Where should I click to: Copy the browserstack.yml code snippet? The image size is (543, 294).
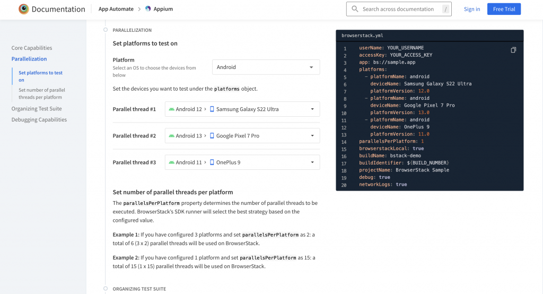pyautogui.click(x=513, y=50)
